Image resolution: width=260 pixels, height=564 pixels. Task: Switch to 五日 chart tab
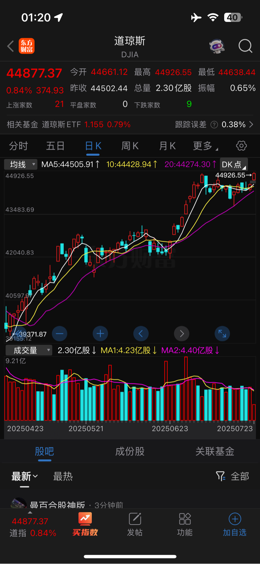(55, 146)
